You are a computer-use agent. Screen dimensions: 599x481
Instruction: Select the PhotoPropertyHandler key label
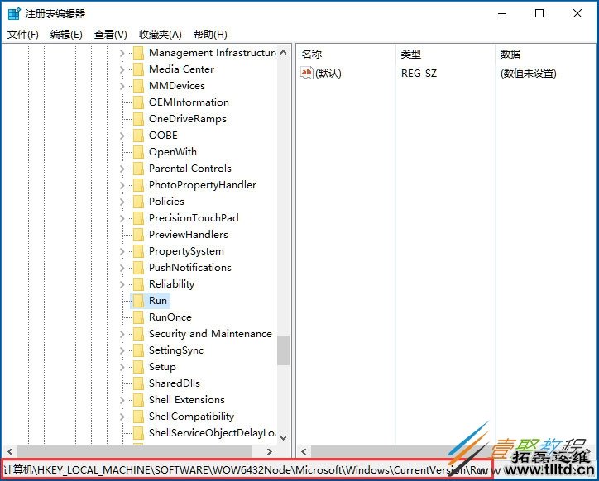[203, 185]
